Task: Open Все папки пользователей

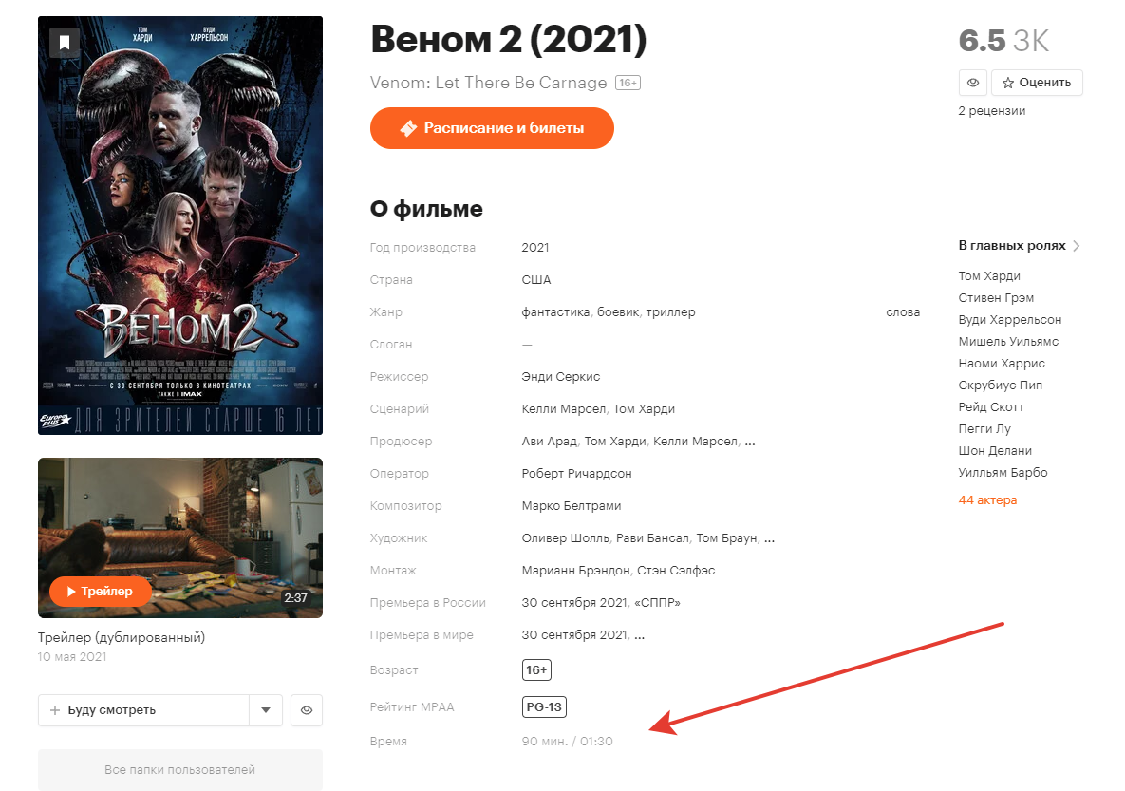Action: (180, 769)
